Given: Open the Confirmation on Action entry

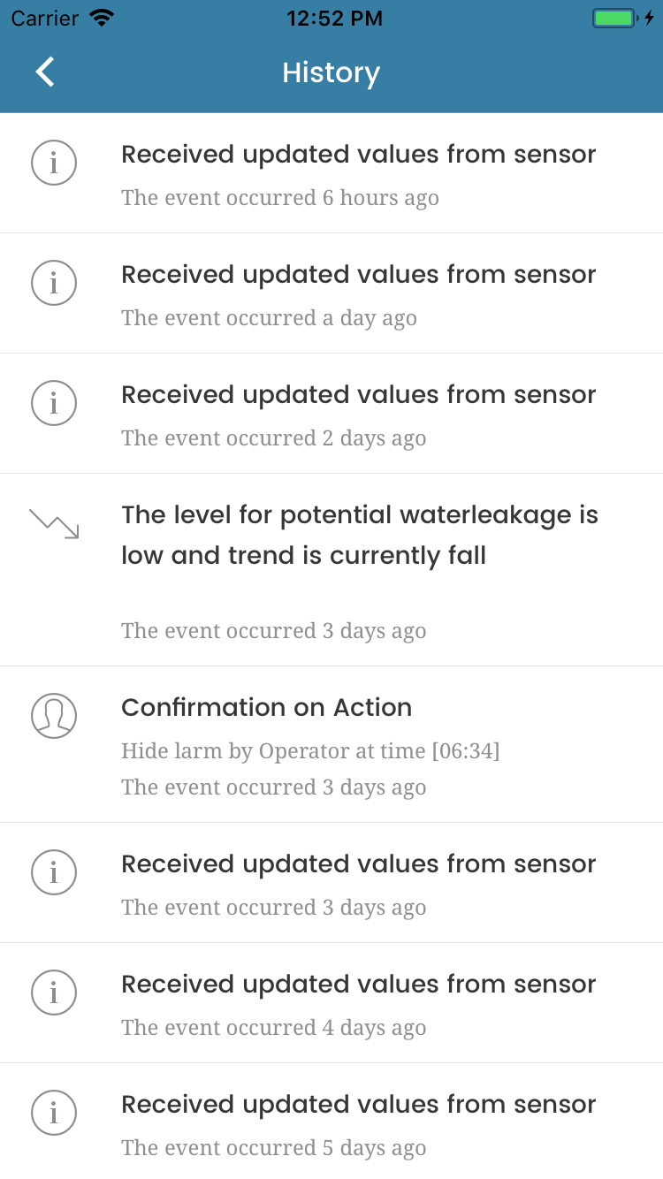Looking at the screenshot, I should pos(331,744).
